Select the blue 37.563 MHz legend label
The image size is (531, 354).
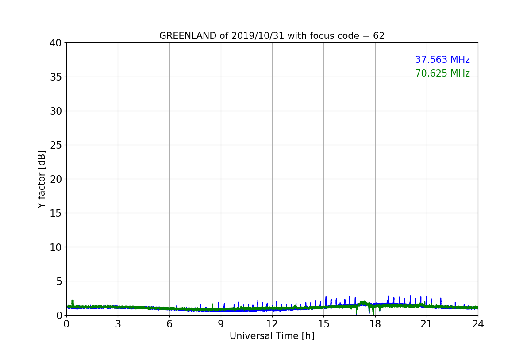[442, 60]
